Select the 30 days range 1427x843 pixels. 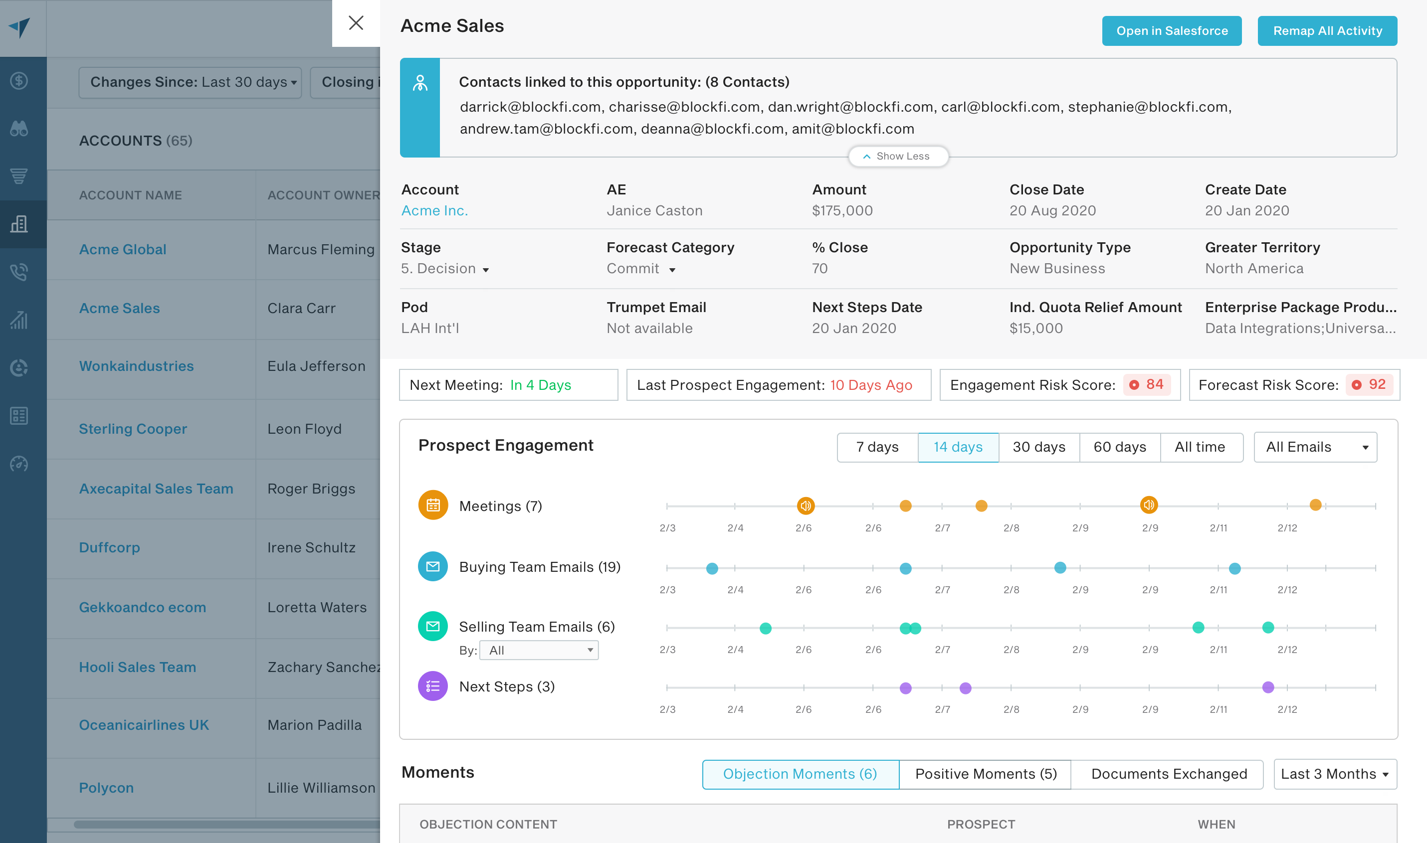1039,447
